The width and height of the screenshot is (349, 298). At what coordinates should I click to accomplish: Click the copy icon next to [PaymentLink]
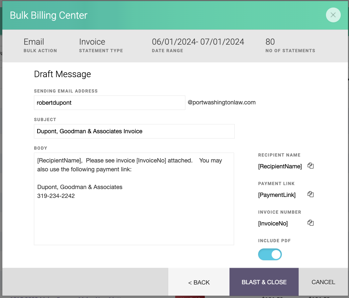pos(310,194)
